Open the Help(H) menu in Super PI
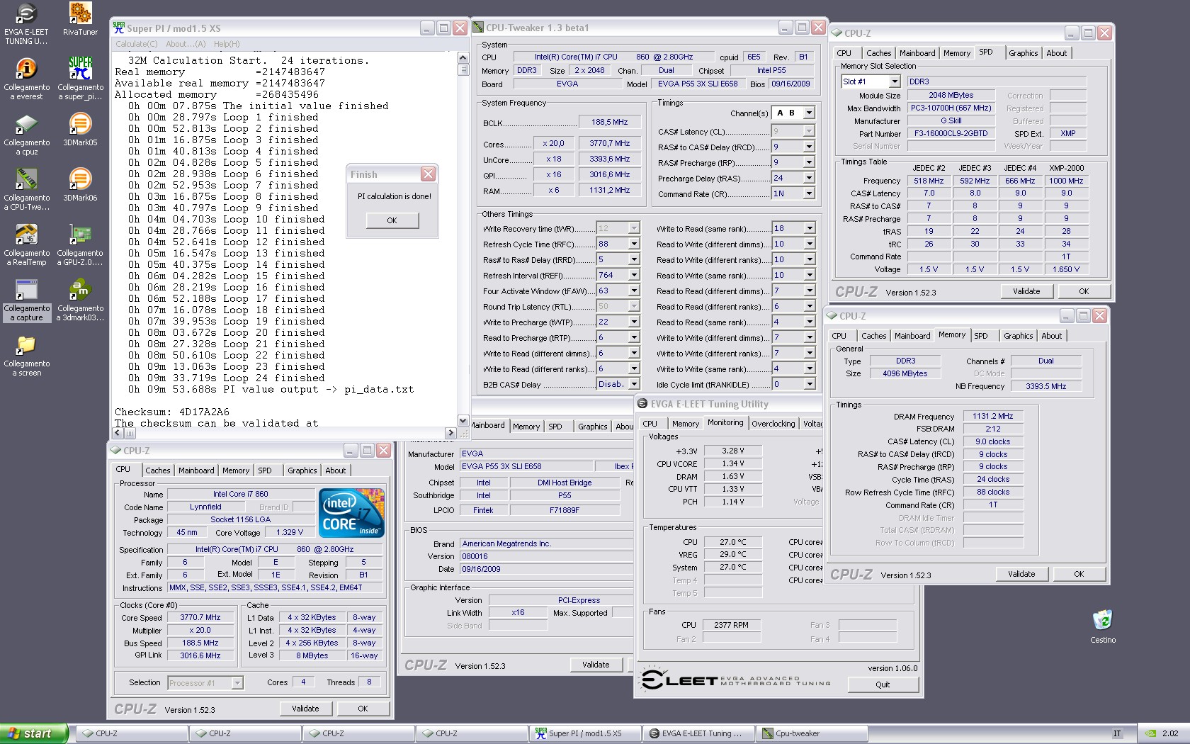The width and height of the screenshot is (1190, 744). (227, 44)
